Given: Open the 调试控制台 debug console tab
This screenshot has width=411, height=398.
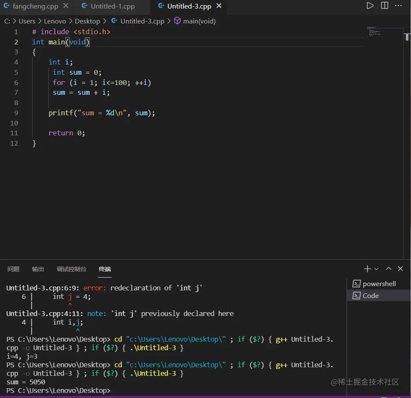Looking at the screenshot, I should [x=71, y=269].
